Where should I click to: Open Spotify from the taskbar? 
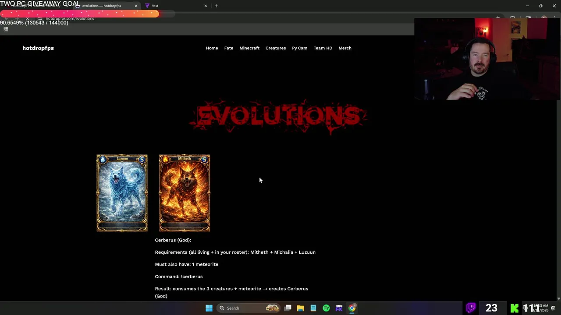tap(326, 308)
